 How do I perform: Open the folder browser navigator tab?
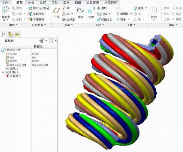[10, 34]
